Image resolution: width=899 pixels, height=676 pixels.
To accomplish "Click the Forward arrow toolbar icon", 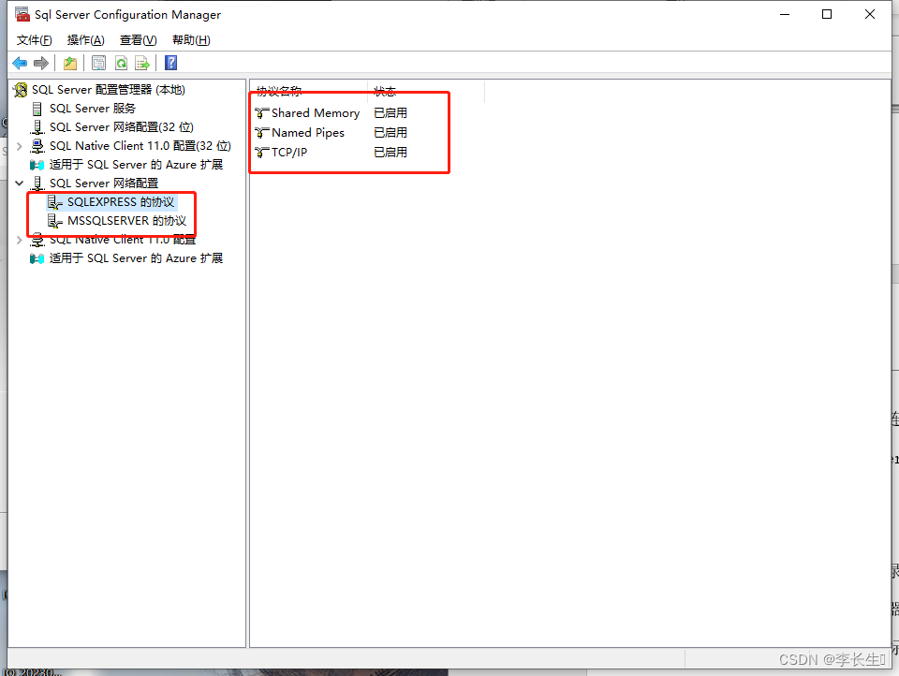I will pyautogui.click(x=41, y=63).
